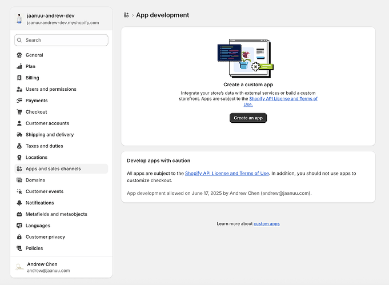Open Payments settings
Viewport: 389px width, 285px height.
click(61, 101)
